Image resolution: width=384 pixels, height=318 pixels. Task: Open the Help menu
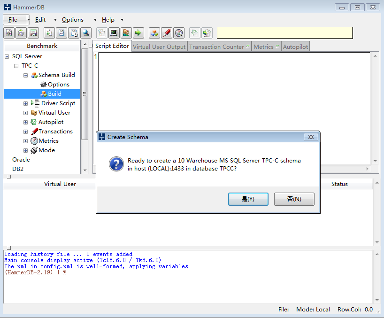[x=108, y=20]
